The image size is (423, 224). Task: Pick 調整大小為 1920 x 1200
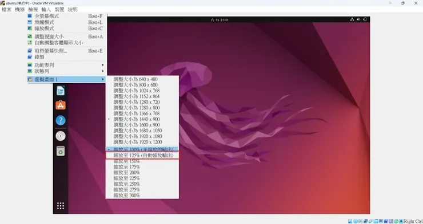click(x=142, y=142)
